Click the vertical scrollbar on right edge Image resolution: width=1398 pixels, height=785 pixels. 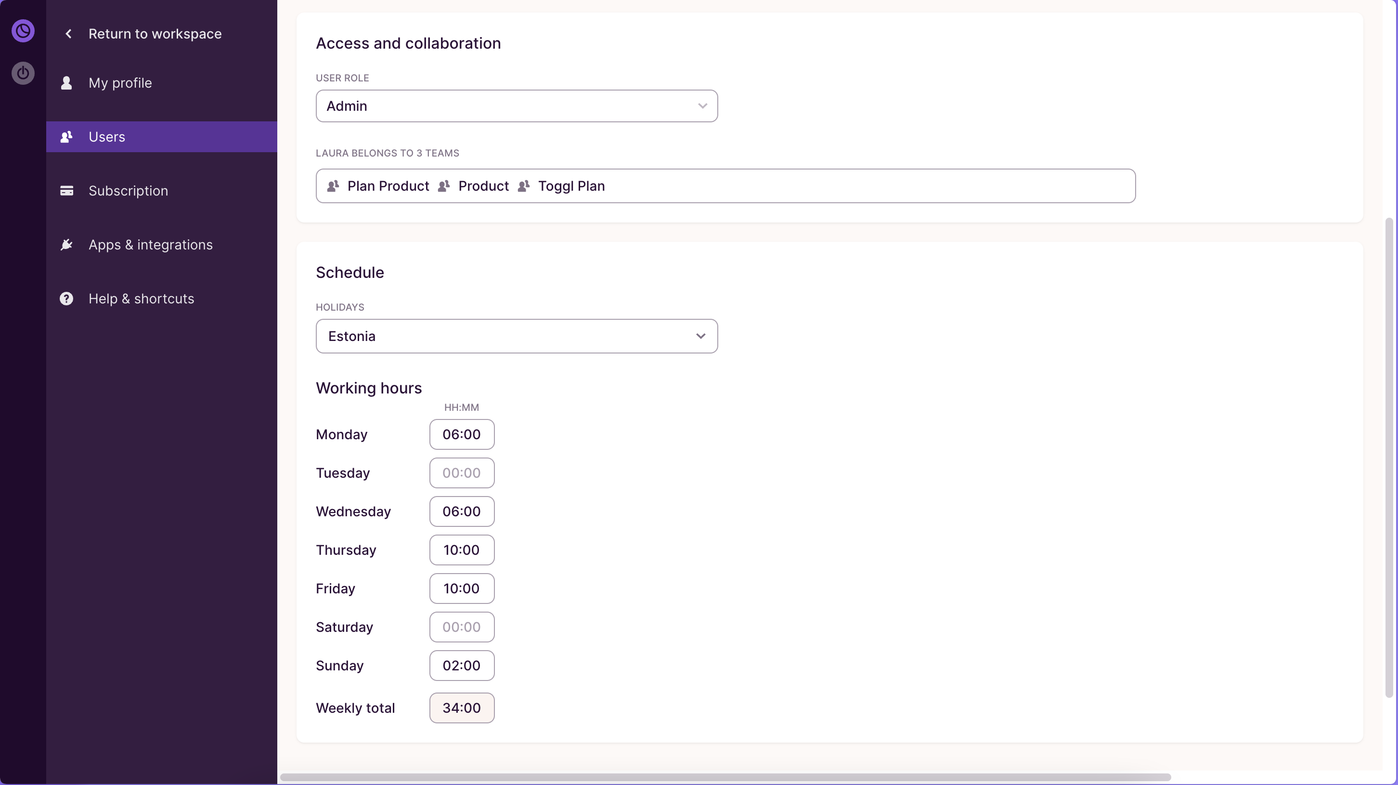pos(1388,456)
